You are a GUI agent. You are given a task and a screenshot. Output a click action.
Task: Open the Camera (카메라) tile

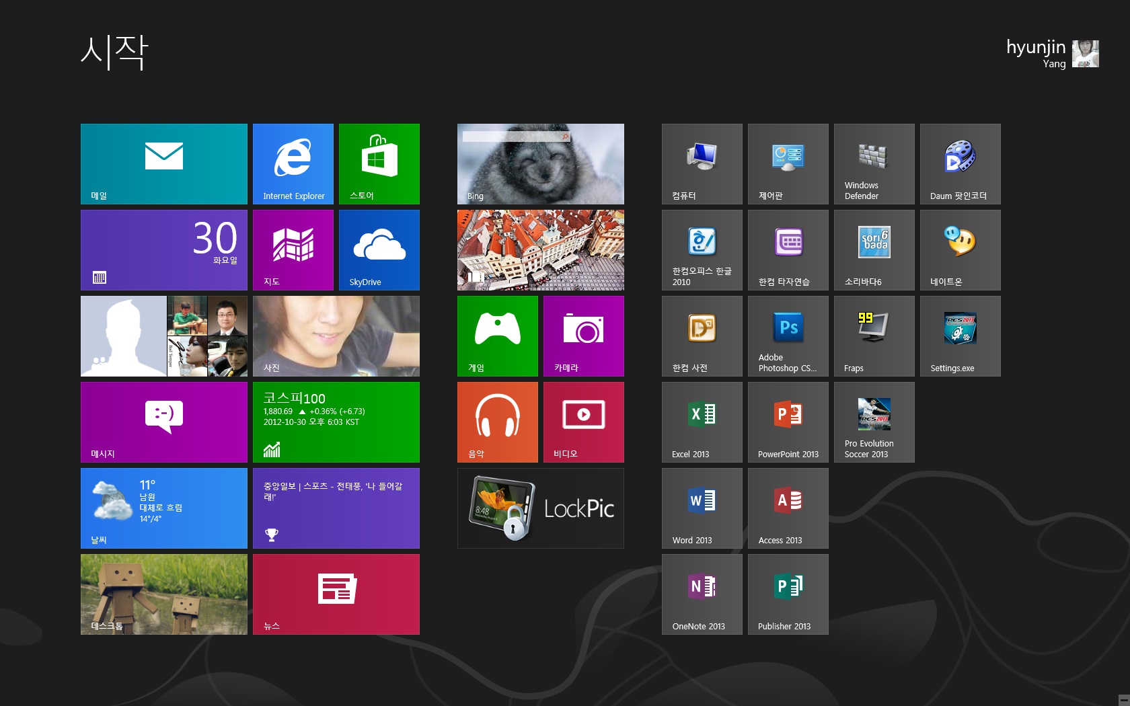pos(584,336)
